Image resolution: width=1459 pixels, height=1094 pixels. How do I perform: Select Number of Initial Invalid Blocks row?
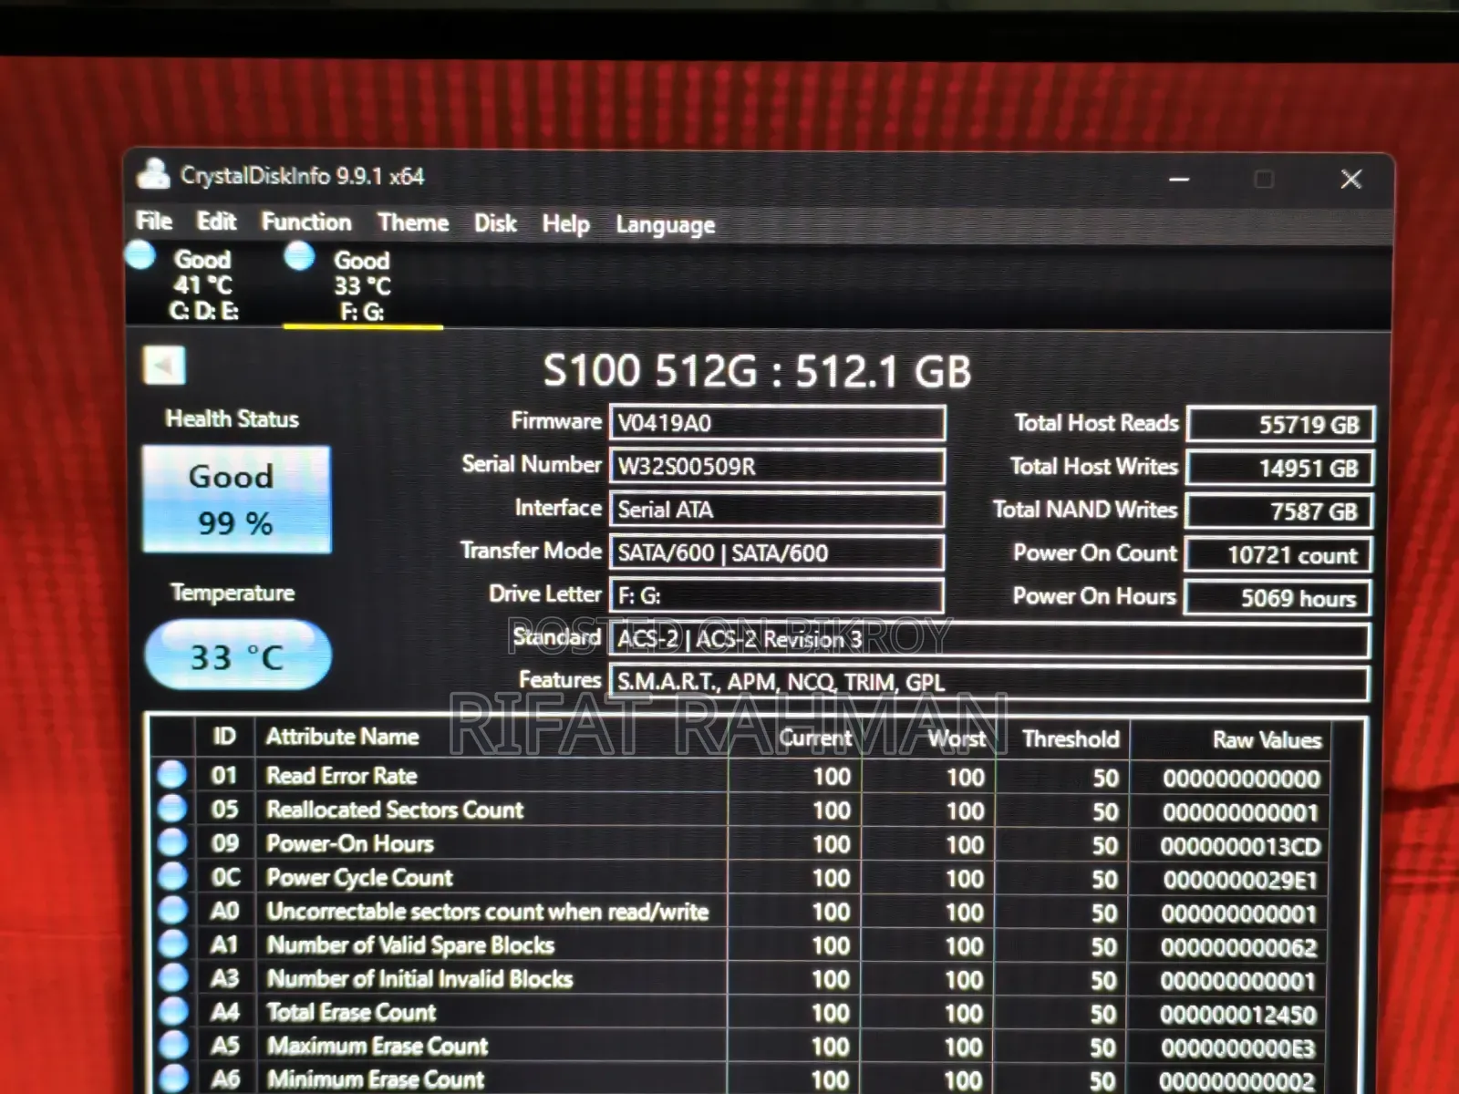(740, 978)
